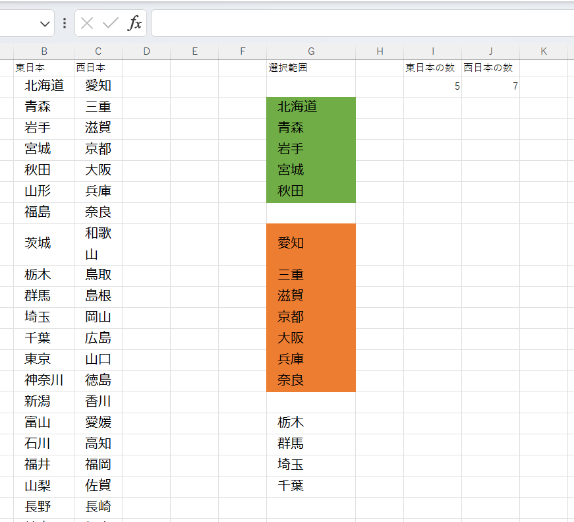
Task: Click the three-dot formula bar resize handle
Action: (65, 24)
